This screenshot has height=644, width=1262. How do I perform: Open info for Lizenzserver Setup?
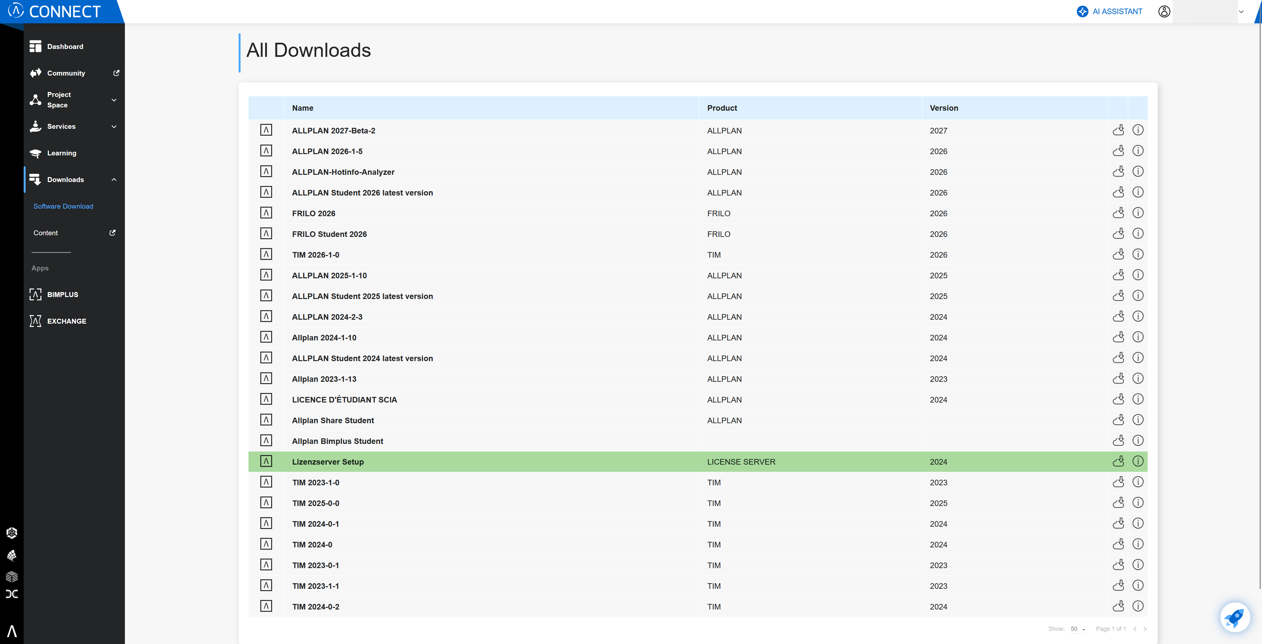pos(1138,461)
